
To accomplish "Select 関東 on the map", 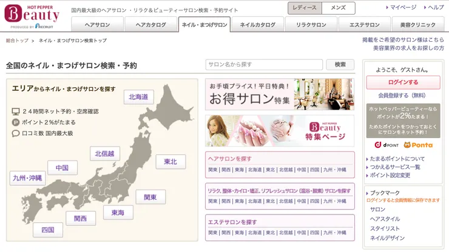I will click(150, 197).
